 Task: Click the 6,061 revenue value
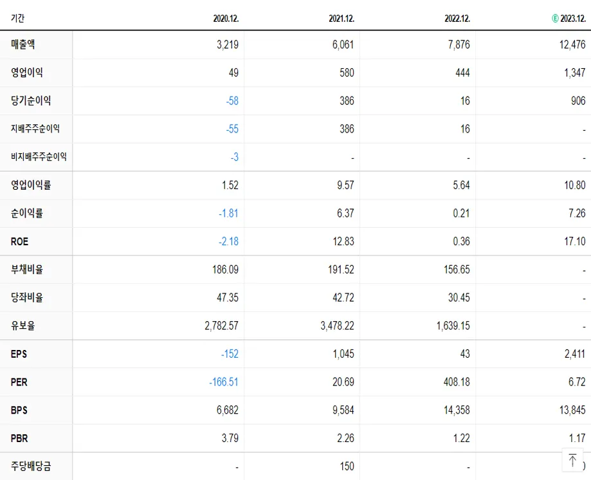tap(343, 45)
